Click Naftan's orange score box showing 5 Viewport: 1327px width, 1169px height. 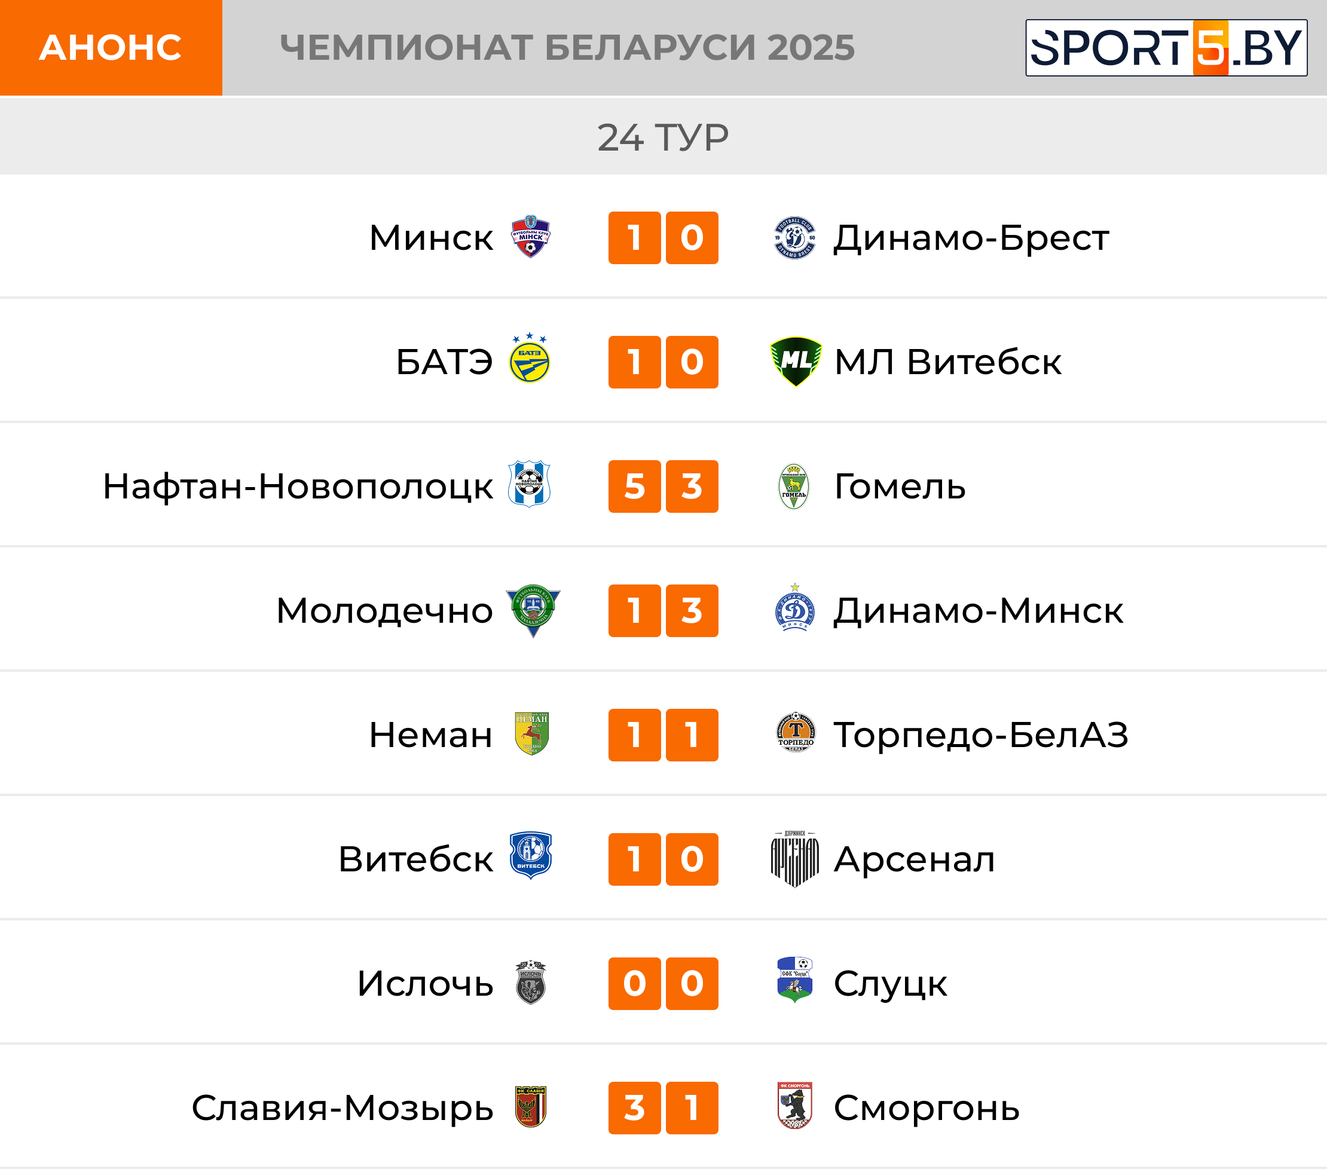634,486
